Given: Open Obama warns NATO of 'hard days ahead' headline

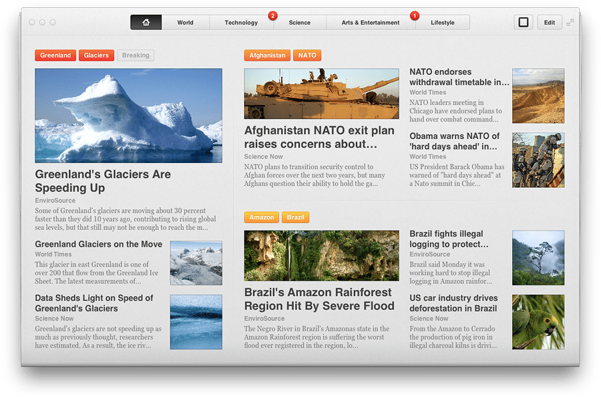Looking at the screenshot, I should coord(454,141).
